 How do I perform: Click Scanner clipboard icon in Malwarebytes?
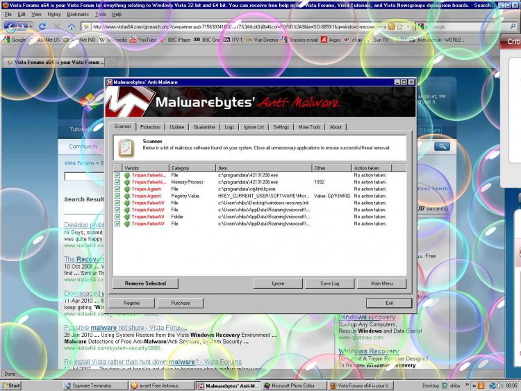(126, 149)
